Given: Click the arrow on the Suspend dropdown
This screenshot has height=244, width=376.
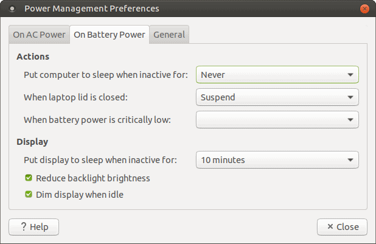Looking at the screenshot, I should coord(350,97).
